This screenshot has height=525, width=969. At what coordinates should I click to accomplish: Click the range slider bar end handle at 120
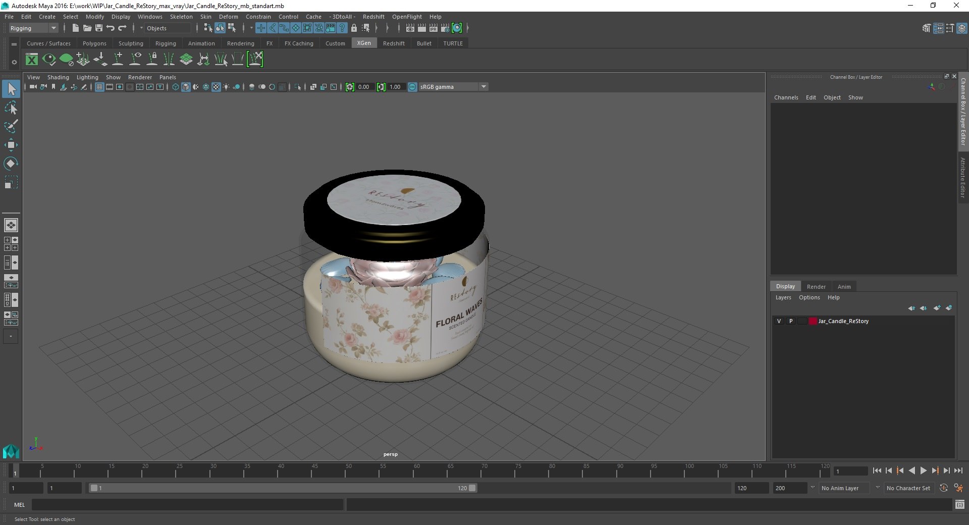coord(472,488)
